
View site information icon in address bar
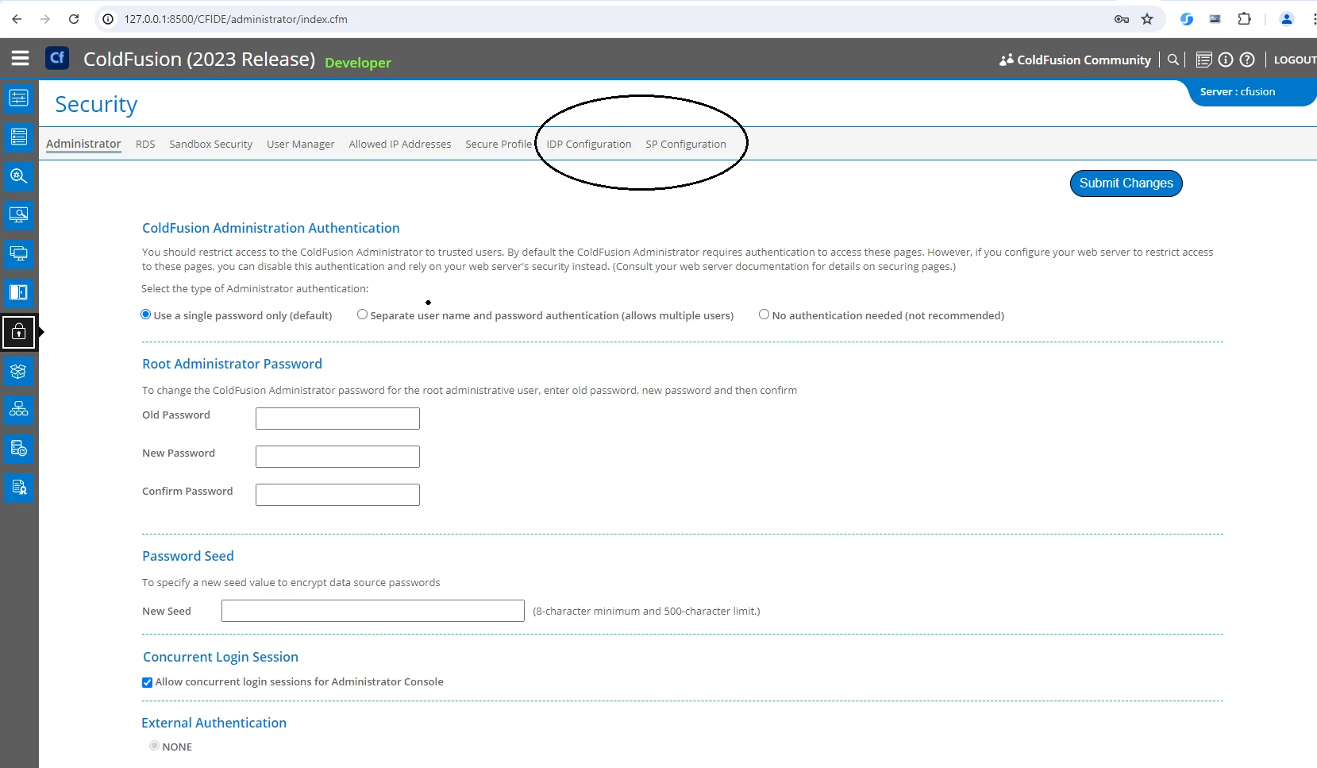pos(108,19)
